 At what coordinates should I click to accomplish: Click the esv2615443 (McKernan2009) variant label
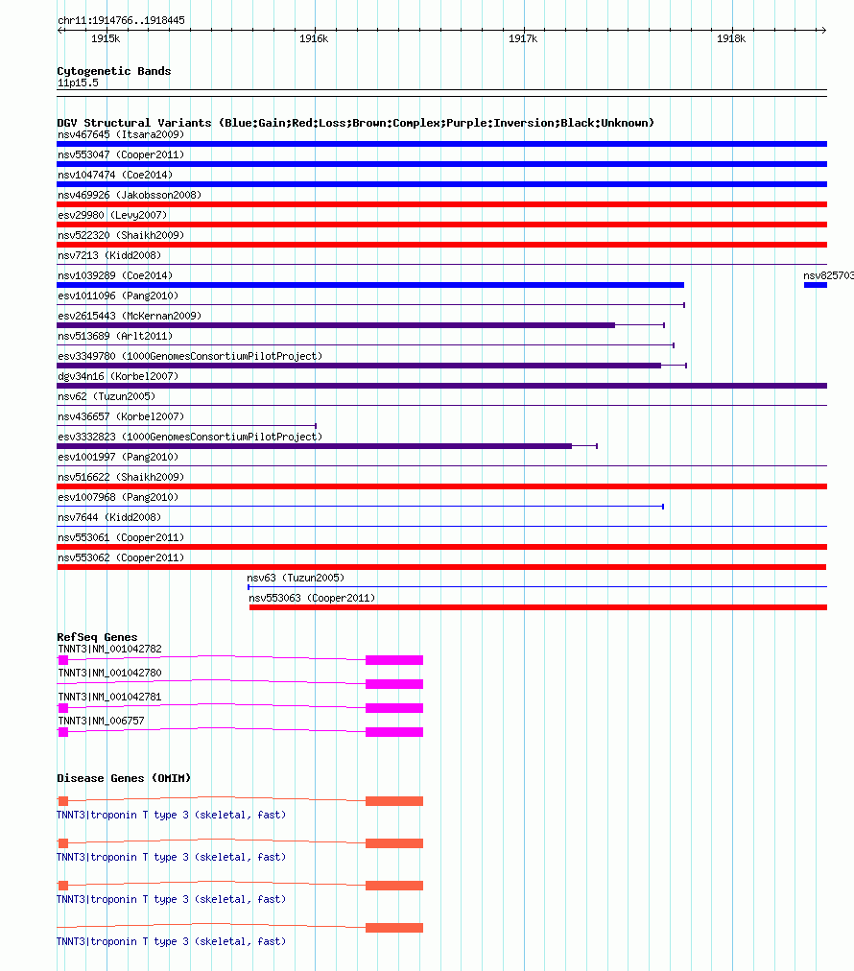pos(130,316)
